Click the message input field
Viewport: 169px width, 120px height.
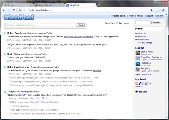(41, 25)
